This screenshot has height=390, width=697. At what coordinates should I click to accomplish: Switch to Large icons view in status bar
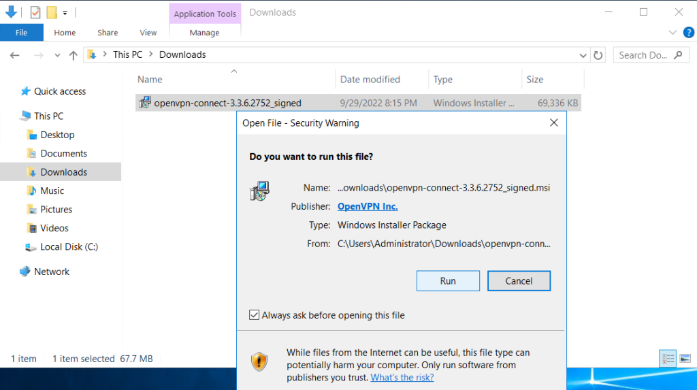(685, 359)
